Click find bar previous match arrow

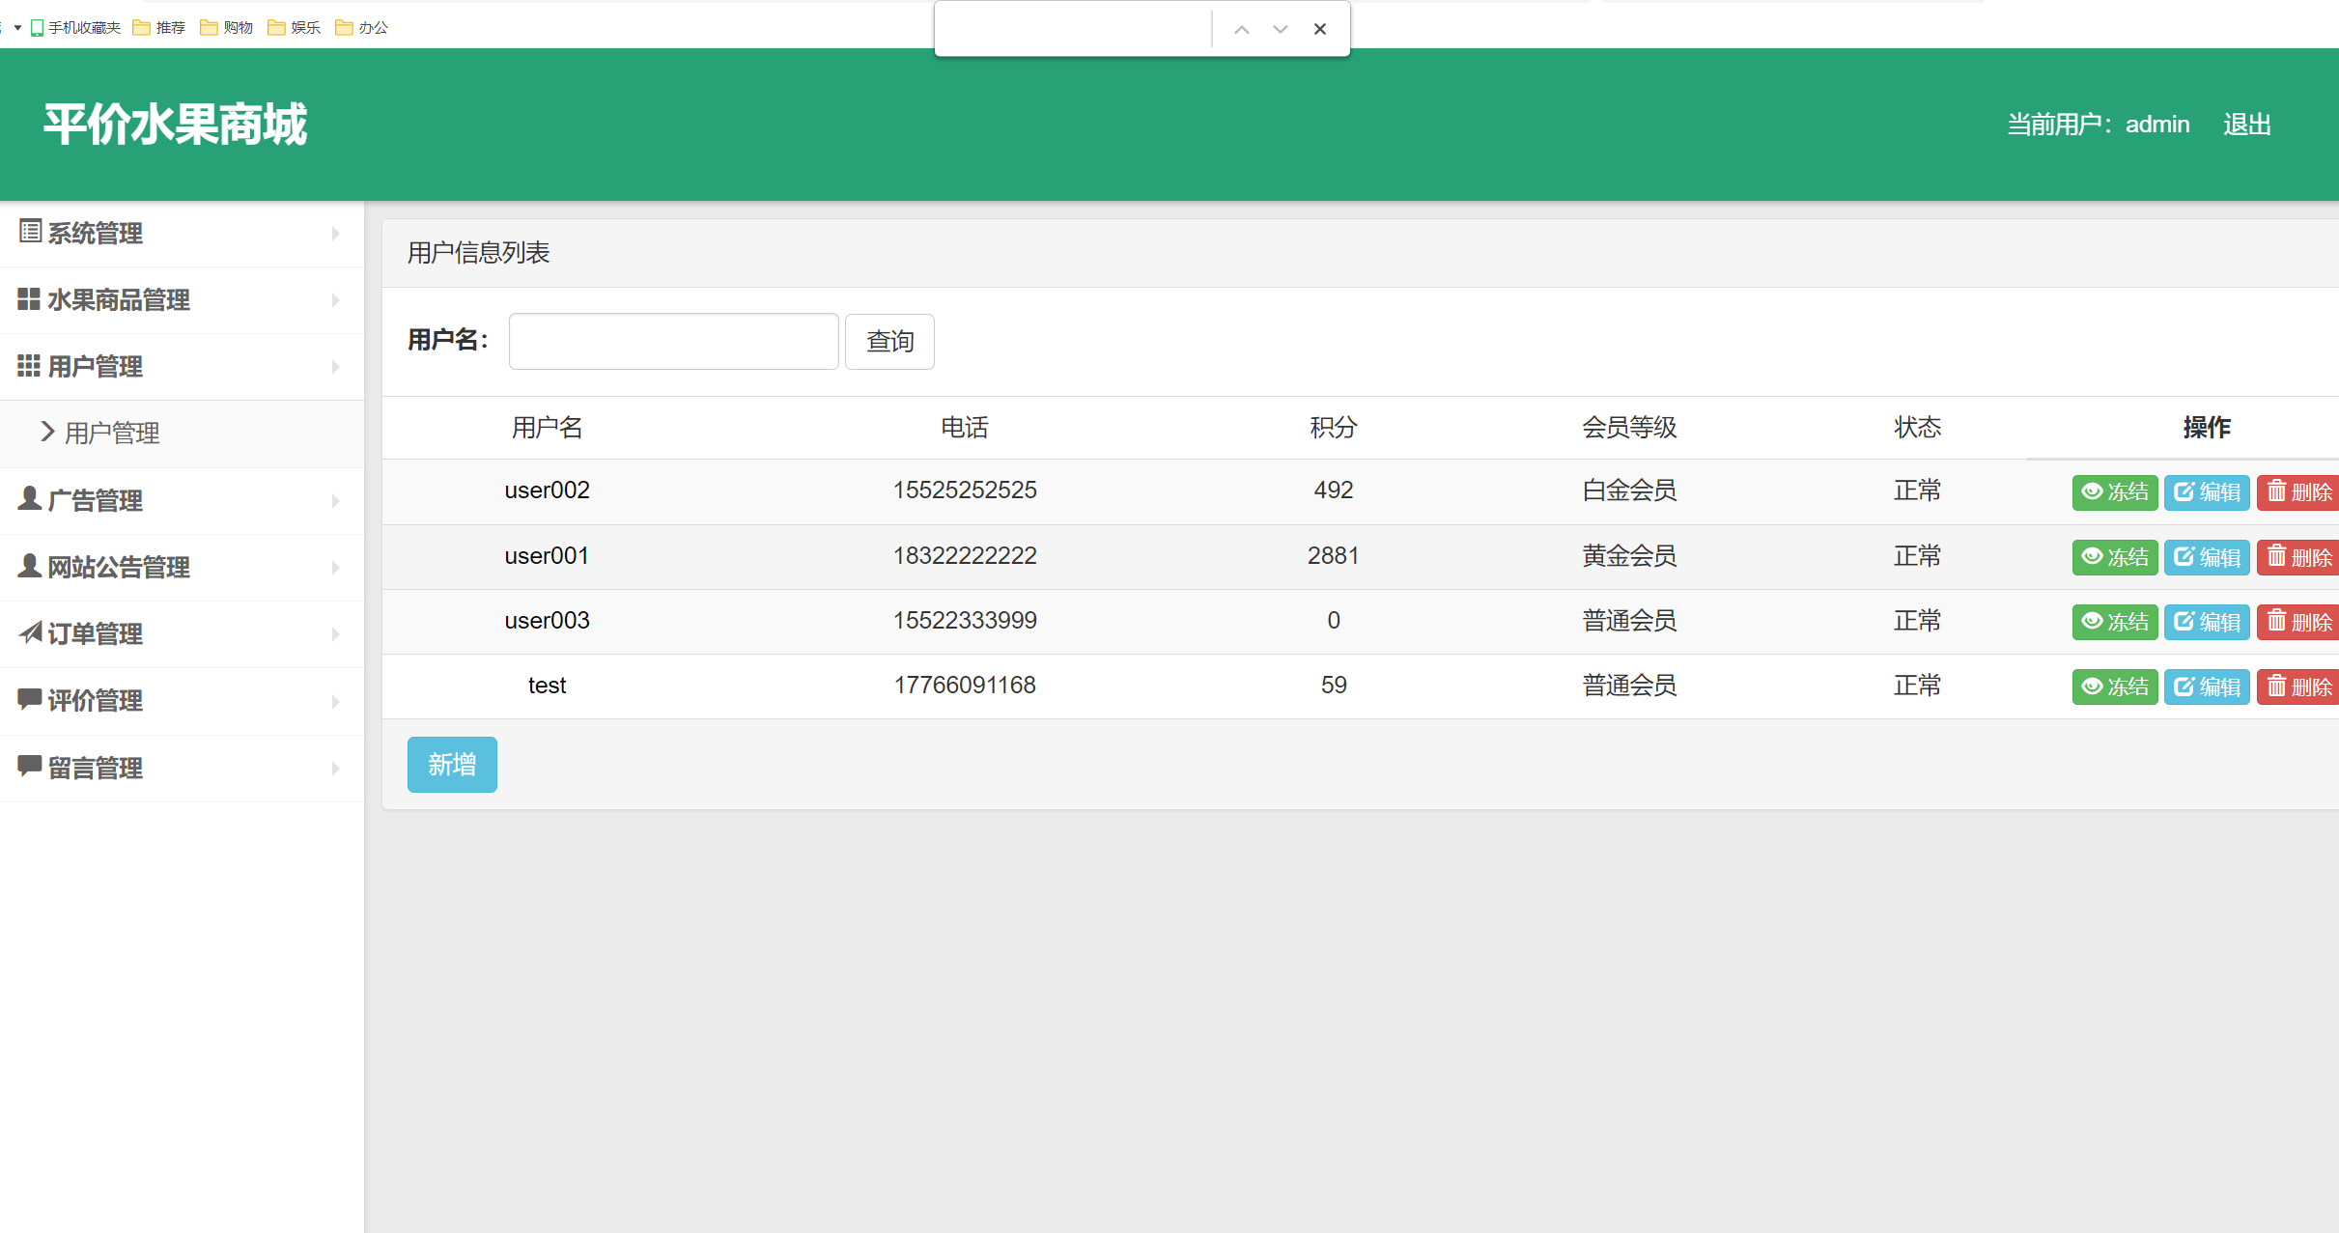point(1242,29)
